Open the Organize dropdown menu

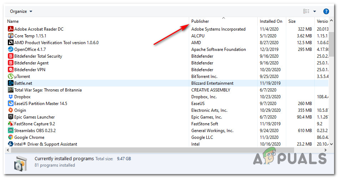click(21, 11)
